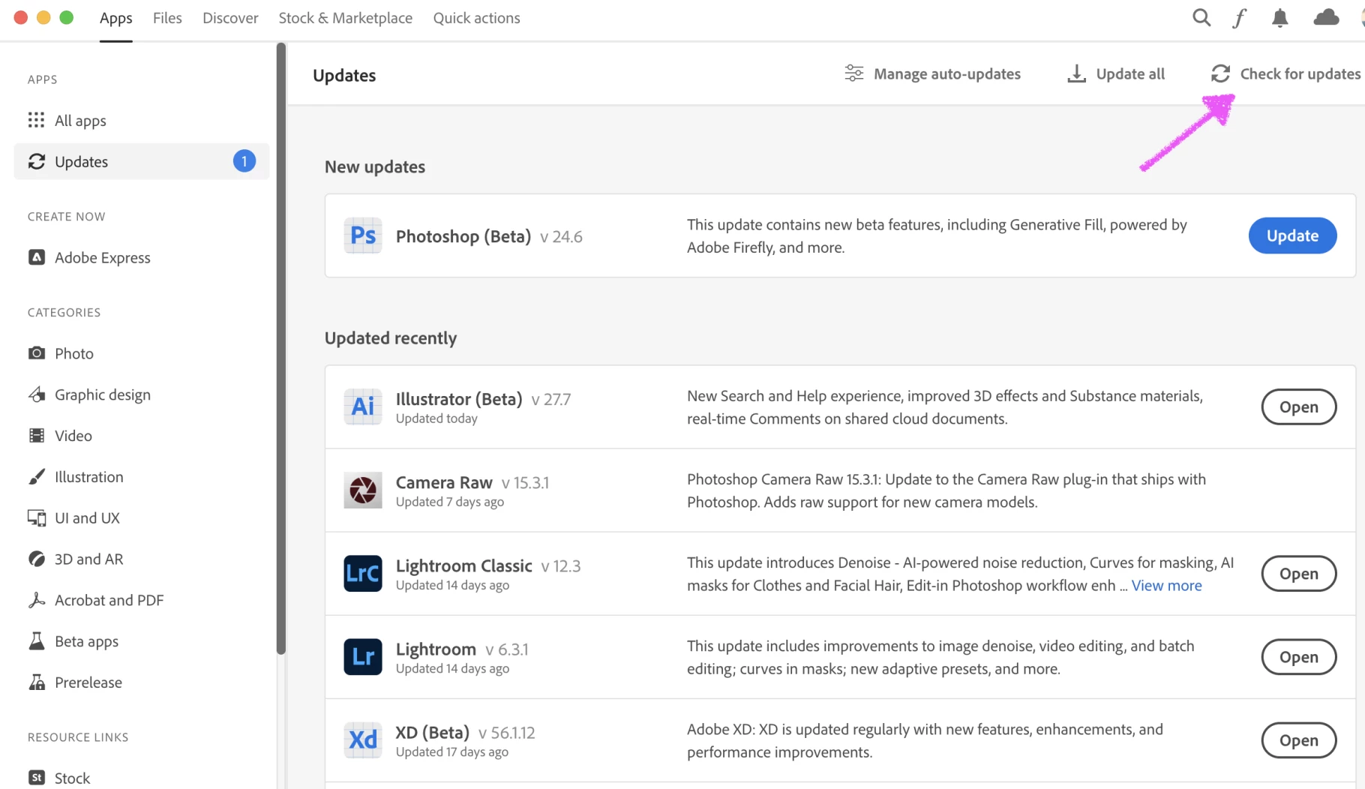Click the Stock resource link icon
This screenshot has height=789, width=1365.
point(36,778)
